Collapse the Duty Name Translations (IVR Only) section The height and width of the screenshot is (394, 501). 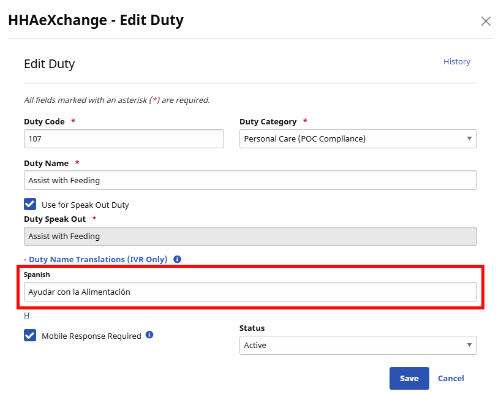point(96,259)
